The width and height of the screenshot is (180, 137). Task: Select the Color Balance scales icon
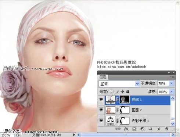click(x=111, y=120)
